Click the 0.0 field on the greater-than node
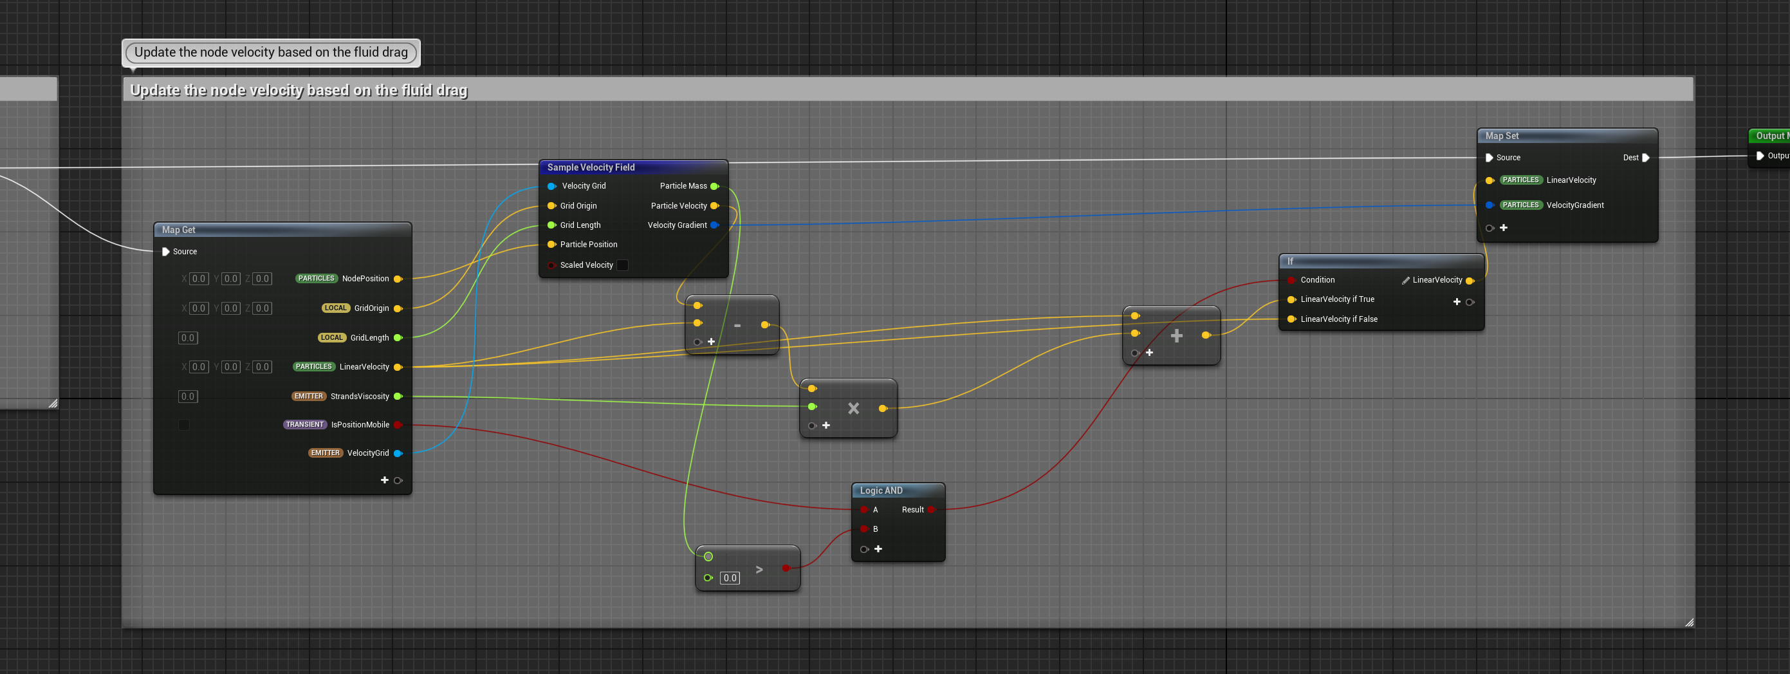 click(x=729, y=578)
